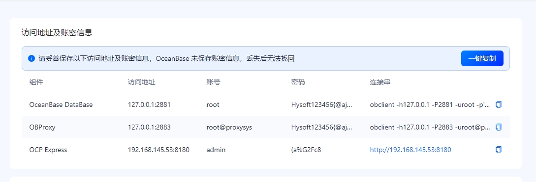Click the OceanBase DataBase truncated password
This screenshot has height=182, width=536.
tap(322, 104)
